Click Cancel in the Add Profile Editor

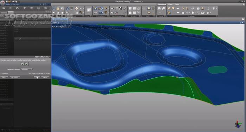pos(45,77)
